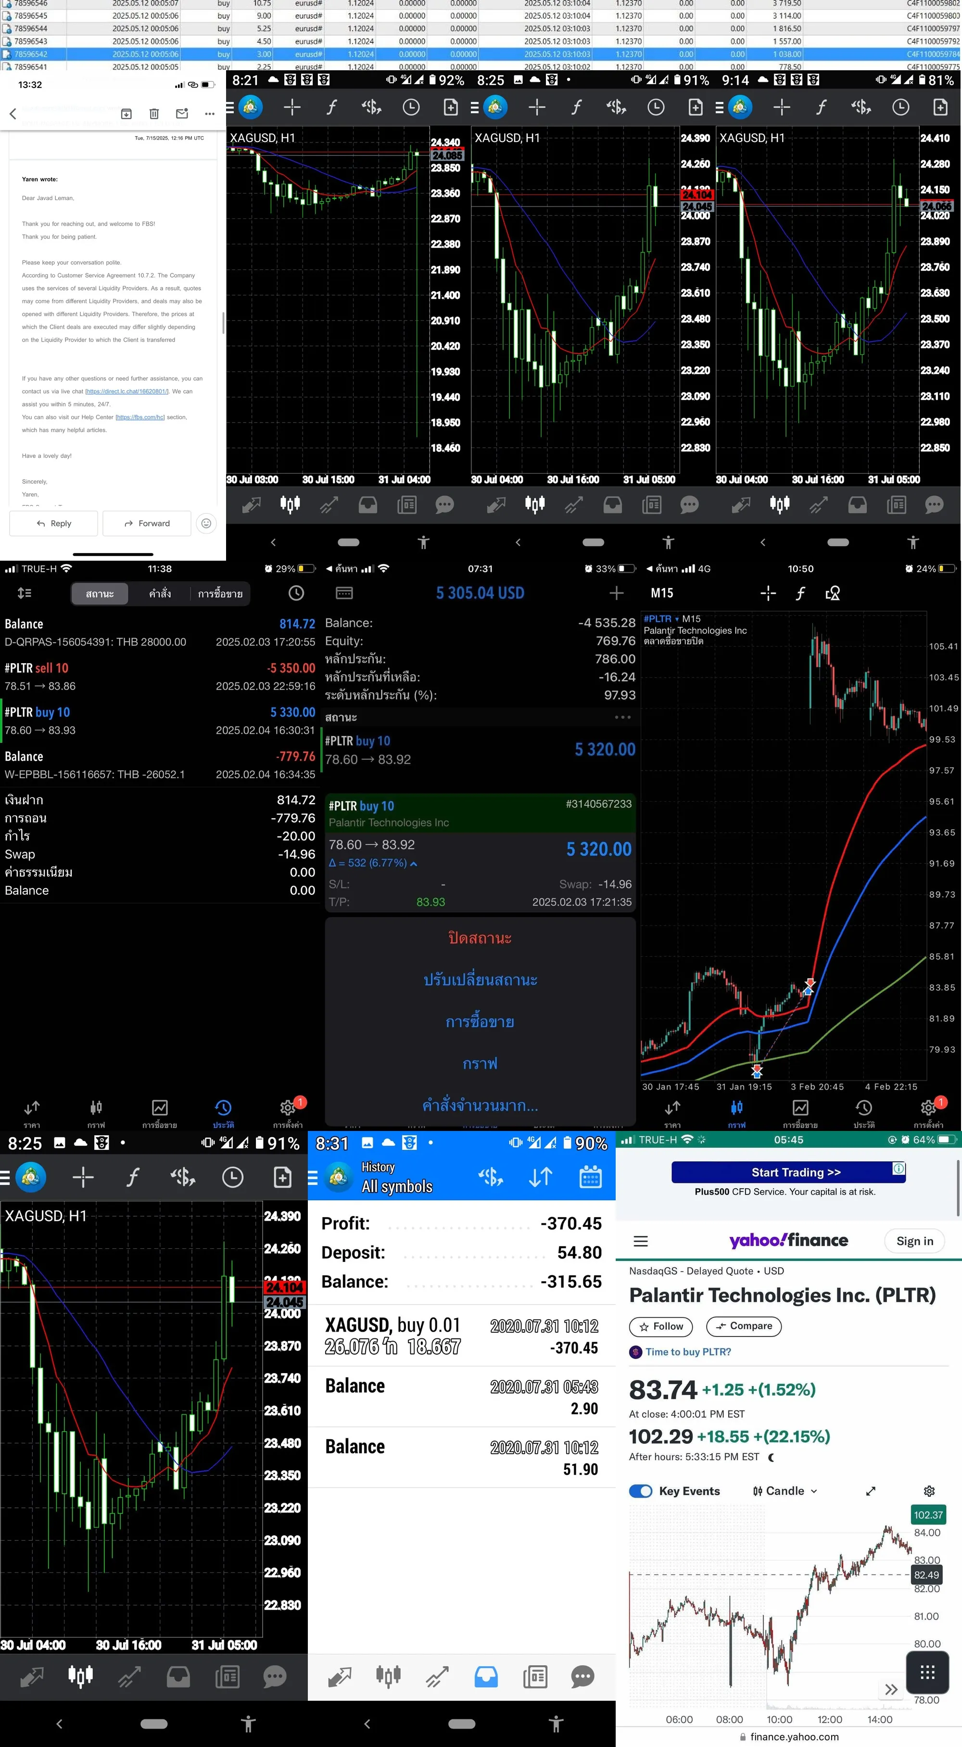Image resolution: width=962 pixels, height=1747 pixels.
Task: Tap the dollar symbol filter in 8:31 History
Action: click(x=490, y=1177)
